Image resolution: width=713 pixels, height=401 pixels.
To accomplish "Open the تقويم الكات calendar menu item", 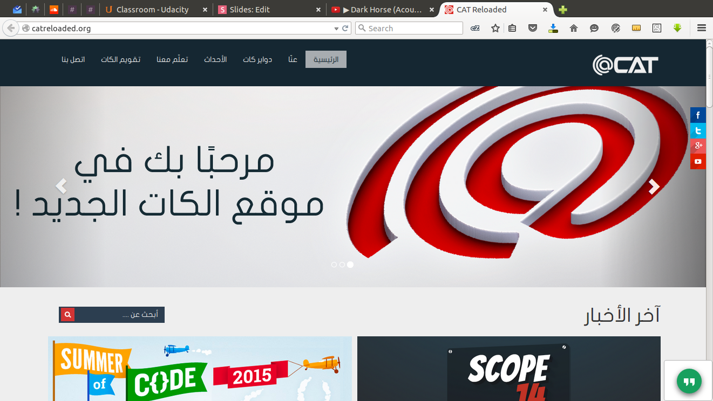I will coord(121,59).
